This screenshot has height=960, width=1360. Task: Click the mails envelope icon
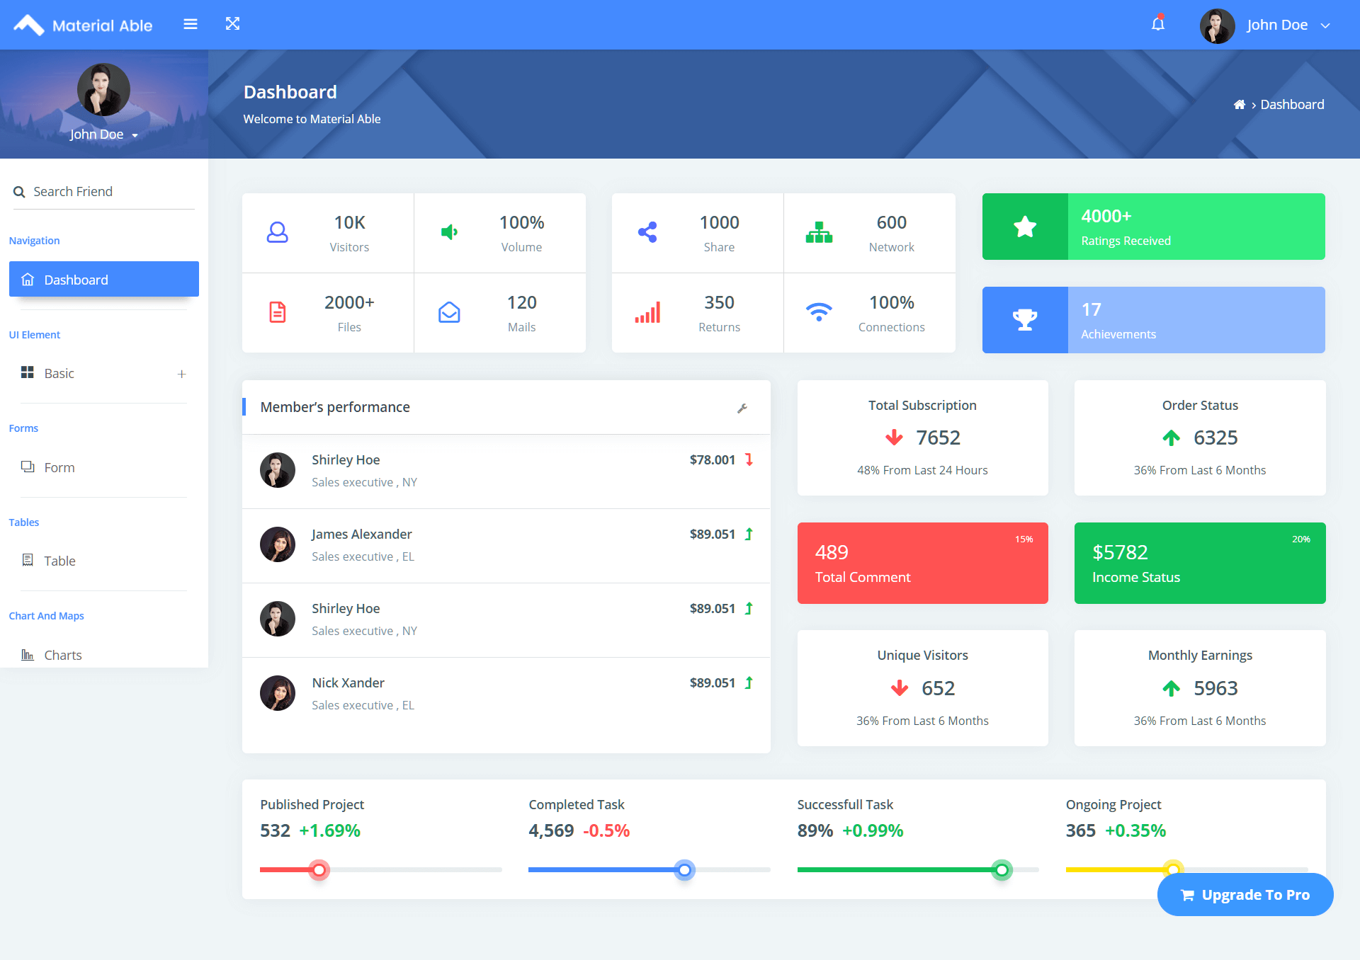(449, 312)
